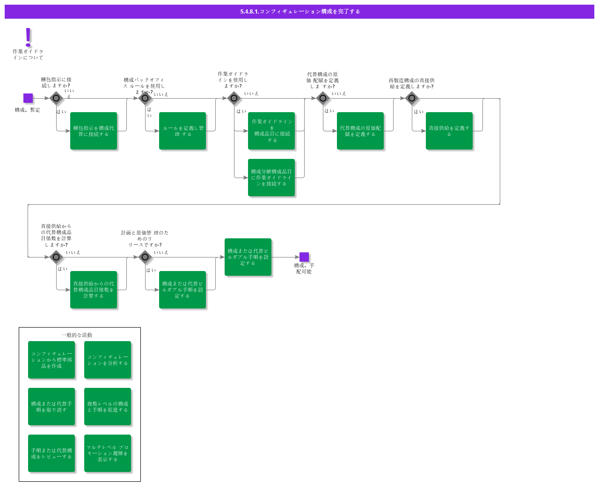The image size is (599, 486).
Task: Select the 構成バックオフィスルールを使用しますか? gateway
Action: 145,98
